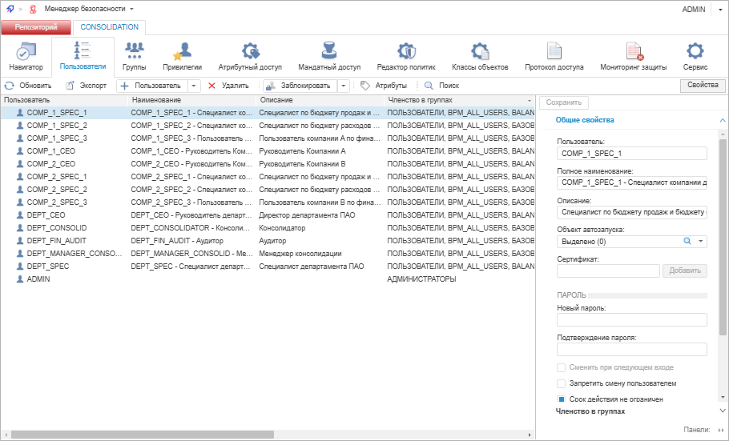Open Policy editor (Редактор политик) icon
The height and width of the screenshot is (441, 729).
[406, 52]
